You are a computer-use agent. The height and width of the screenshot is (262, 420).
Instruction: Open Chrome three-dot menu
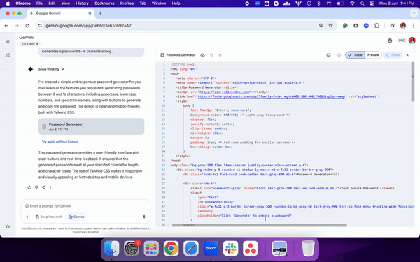click(x=413, y=26)
